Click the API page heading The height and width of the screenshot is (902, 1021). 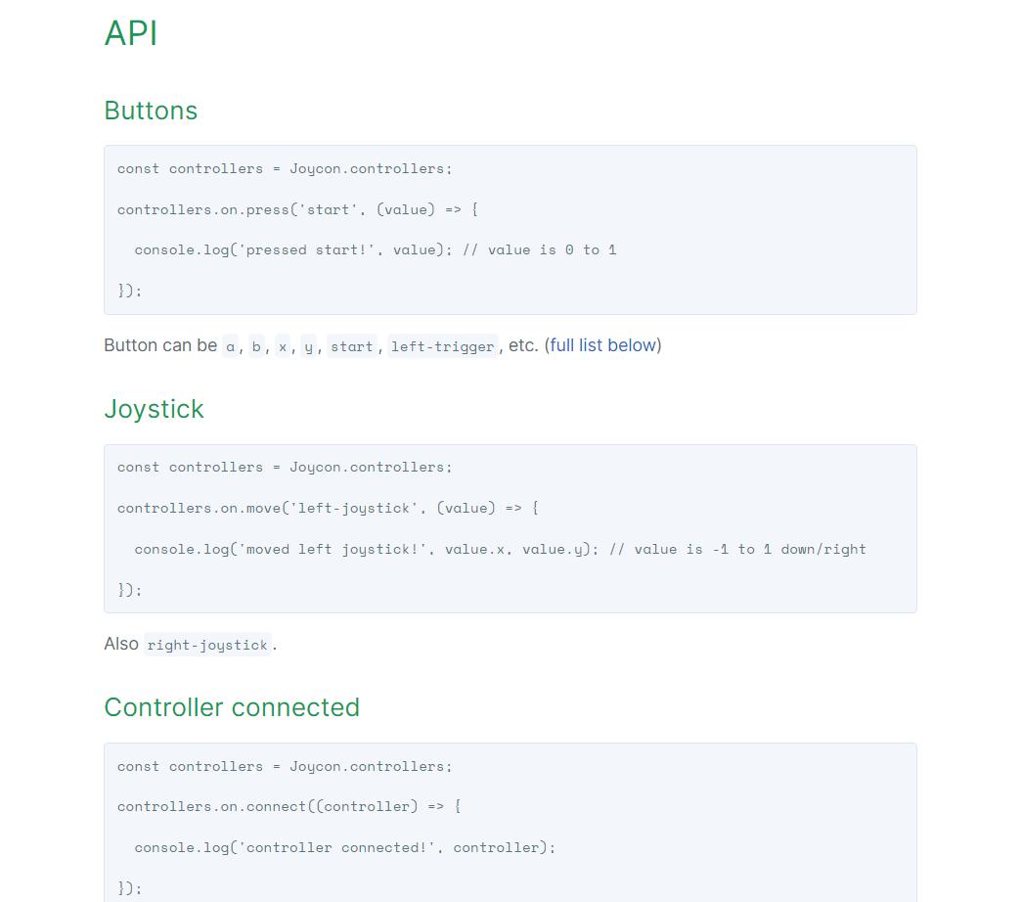(x=131, y=33)
